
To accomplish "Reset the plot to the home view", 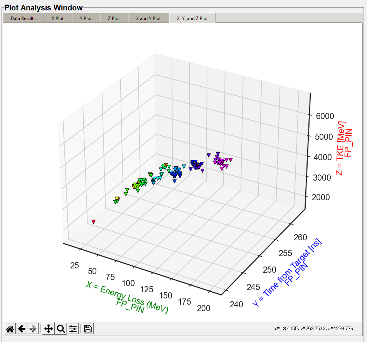I will click(x=10, y=329).
